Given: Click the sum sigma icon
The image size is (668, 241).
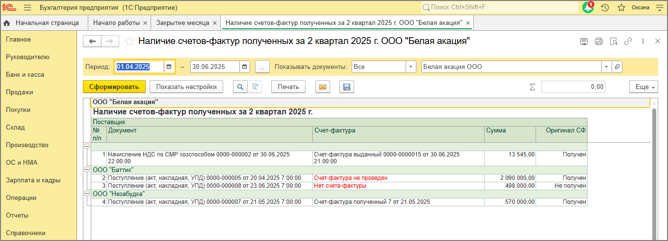Looking at the screenshot, I should click(532, 87).
